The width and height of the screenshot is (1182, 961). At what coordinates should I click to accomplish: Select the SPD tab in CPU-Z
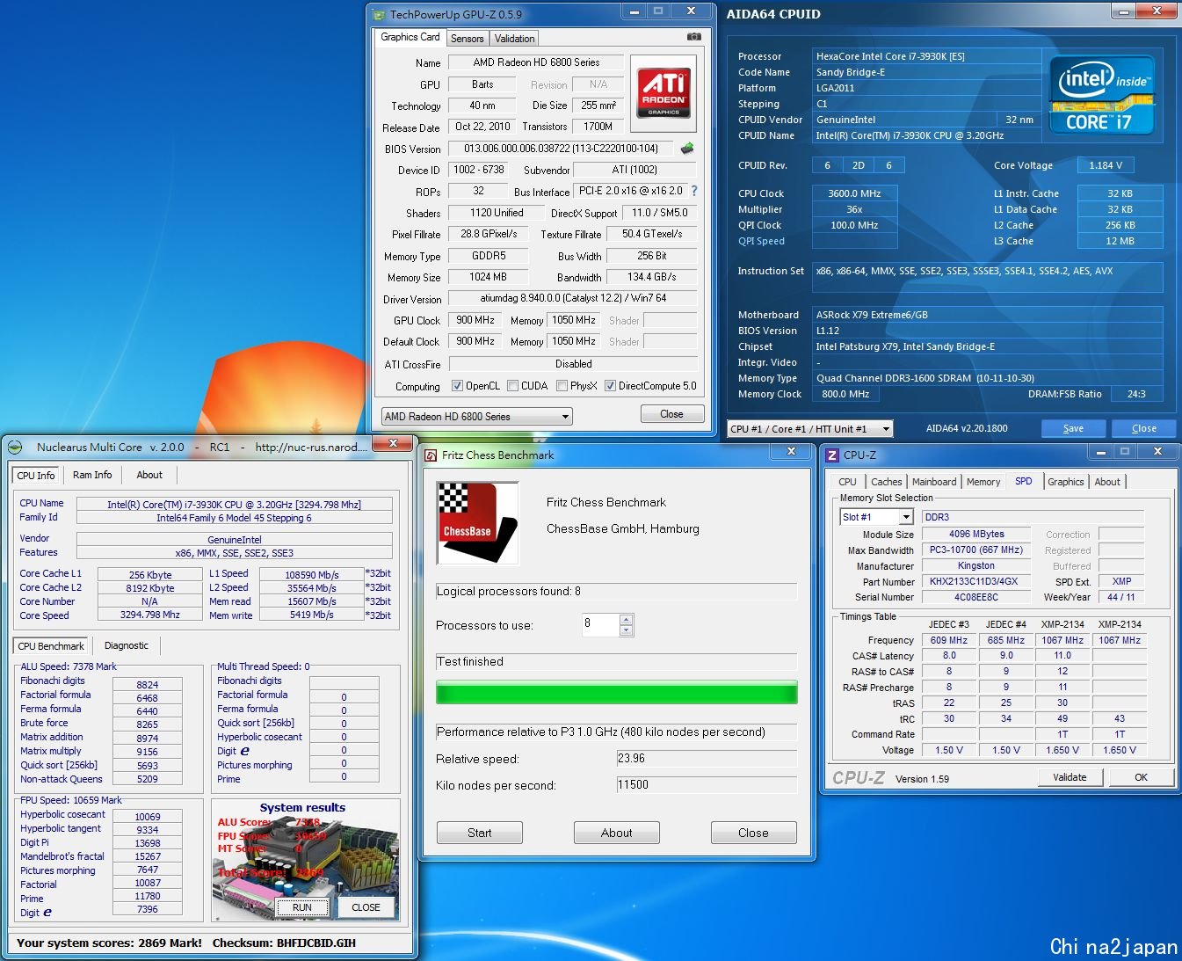point(1024,481)
